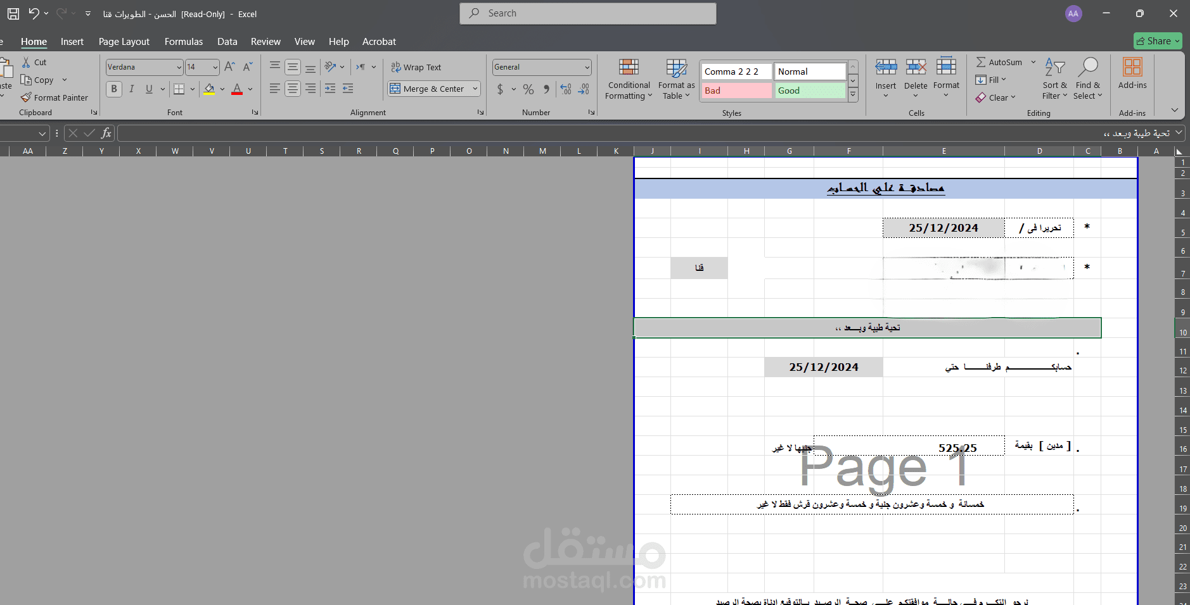Click Increase Decimal icon
1190x605 pixels.
tap(566, 89)
